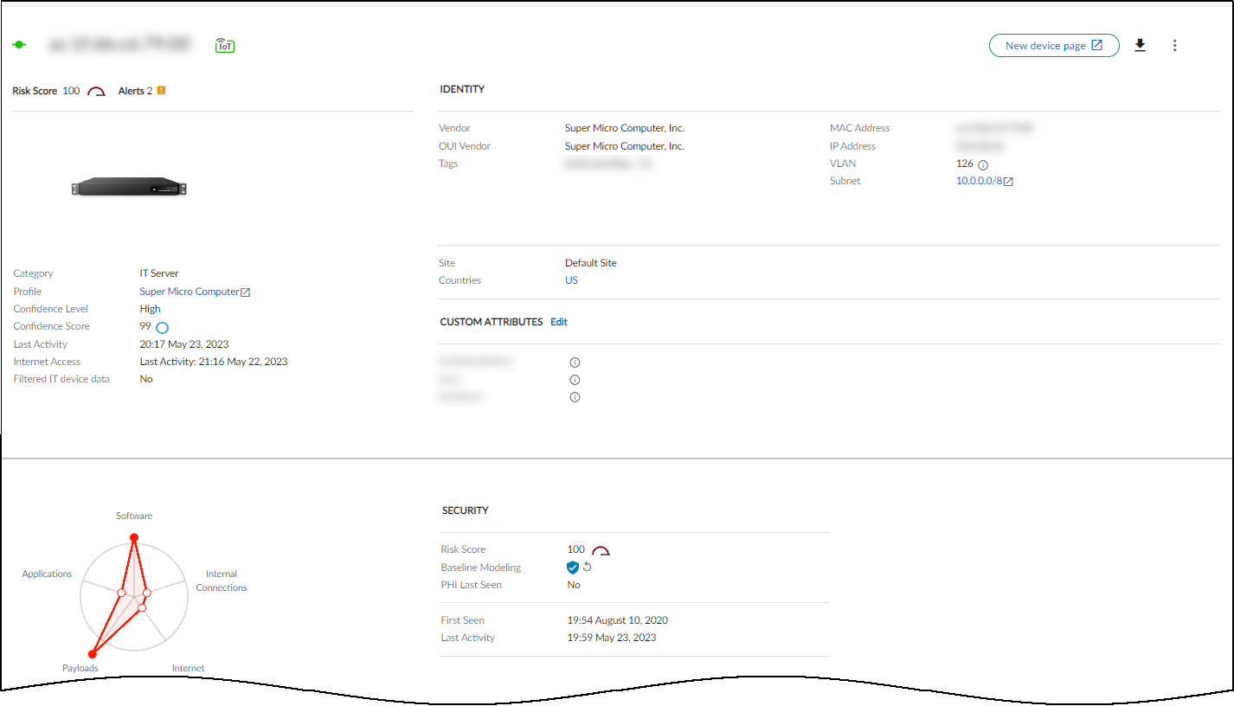This screenshot has width=1234, height=706.
Task: Click the VLAN value 126
Action: [965, 164]
